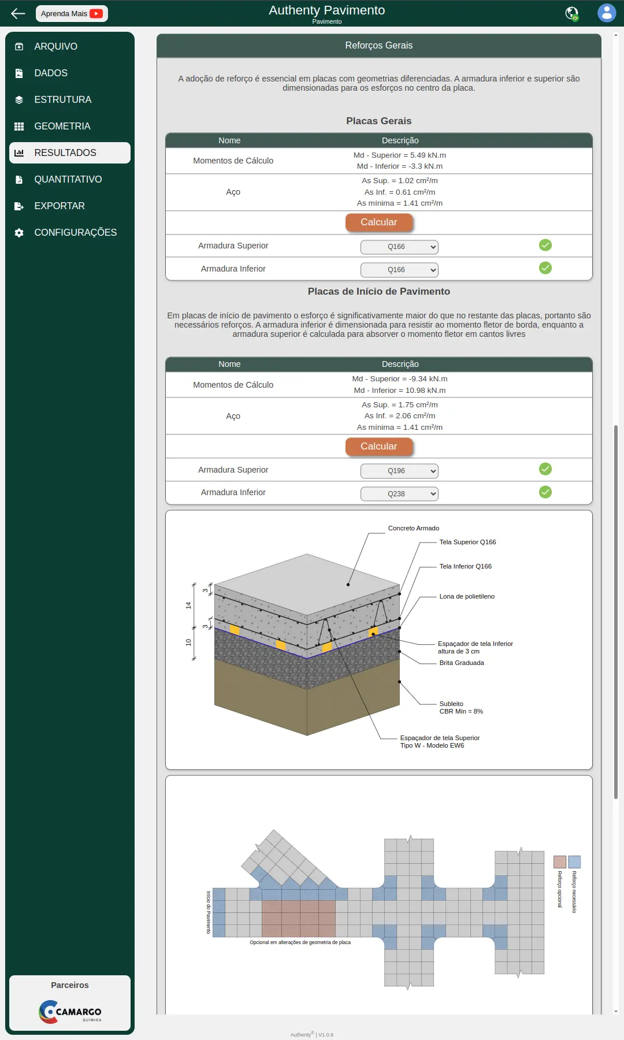This screenshot has height=1040, width=624.
Task: Open the user profile avatar
Action: tap(607, 13)
